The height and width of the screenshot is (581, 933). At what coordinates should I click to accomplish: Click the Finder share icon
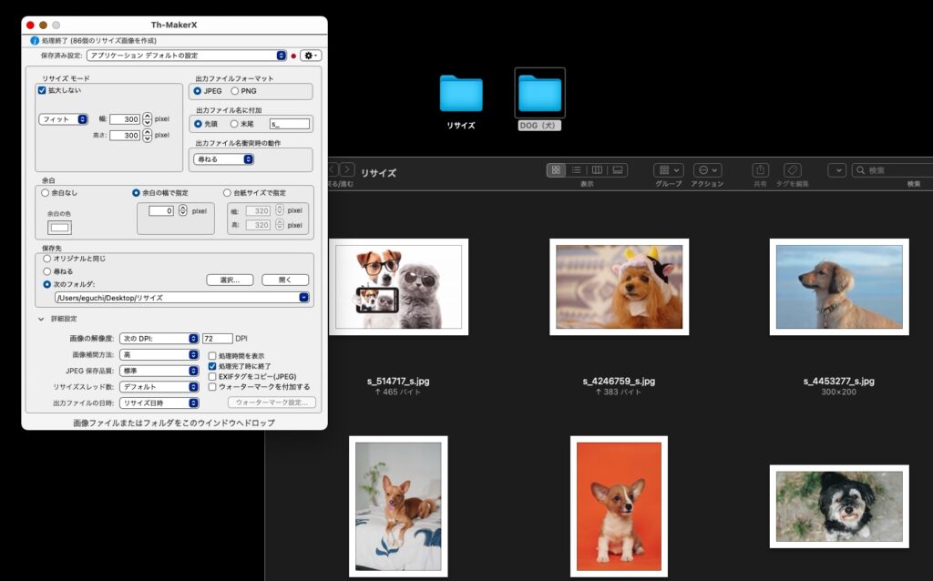(760, 170)
